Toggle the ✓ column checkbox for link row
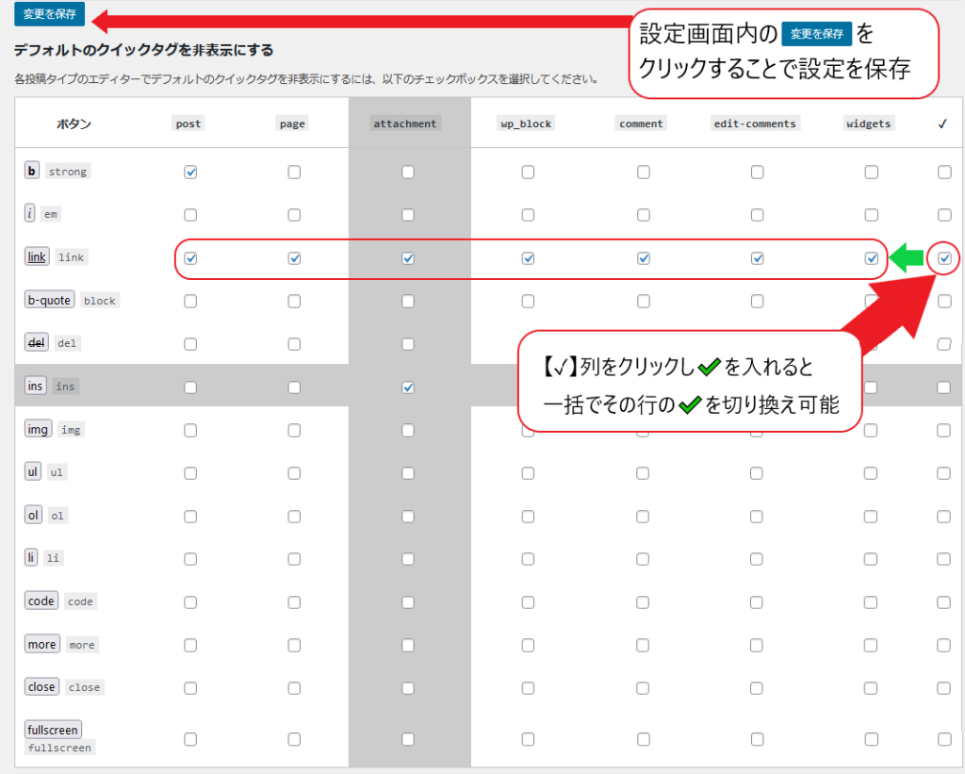This screenshot has width=965, height=774. click(x=944, y=258)
